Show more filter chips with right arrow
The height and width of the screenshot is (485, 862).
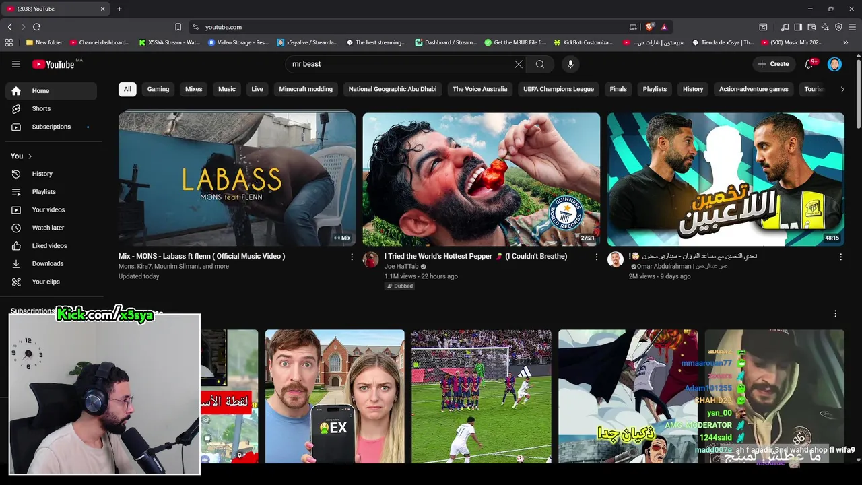(842, 89)
